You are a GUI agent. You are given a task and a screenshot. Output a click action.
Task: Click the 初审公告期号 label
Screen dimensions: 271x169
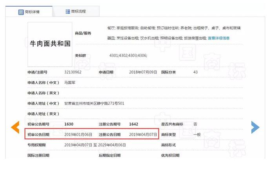[x=38, y=124]
